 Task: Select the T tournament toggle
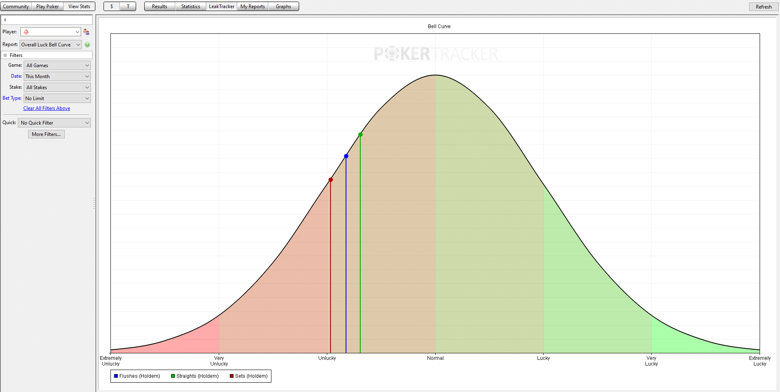click(x=128, y=7)
